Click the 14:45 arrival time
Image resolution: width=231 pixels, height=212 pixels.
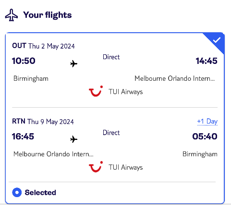(207, 61)
